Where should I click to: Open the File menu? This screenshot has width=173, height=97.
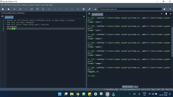(x=2, y=5)
